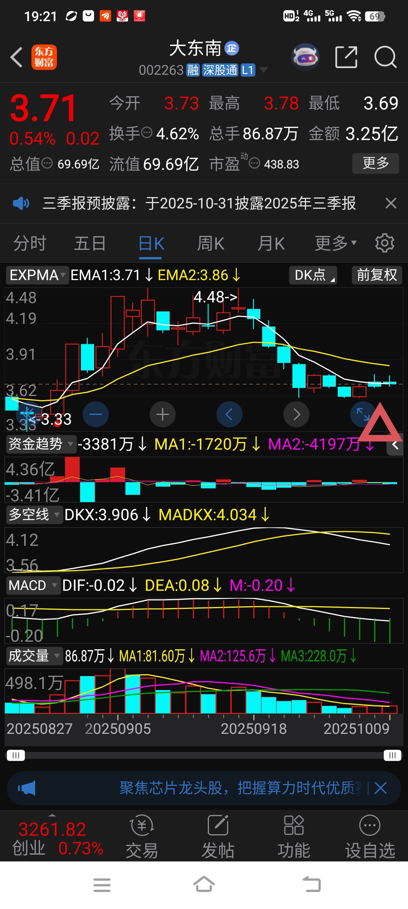The height and width of the screenshot is (909, 408).
Task: Tap the EMA2:3.86 value
Action: tap(199, 275)
